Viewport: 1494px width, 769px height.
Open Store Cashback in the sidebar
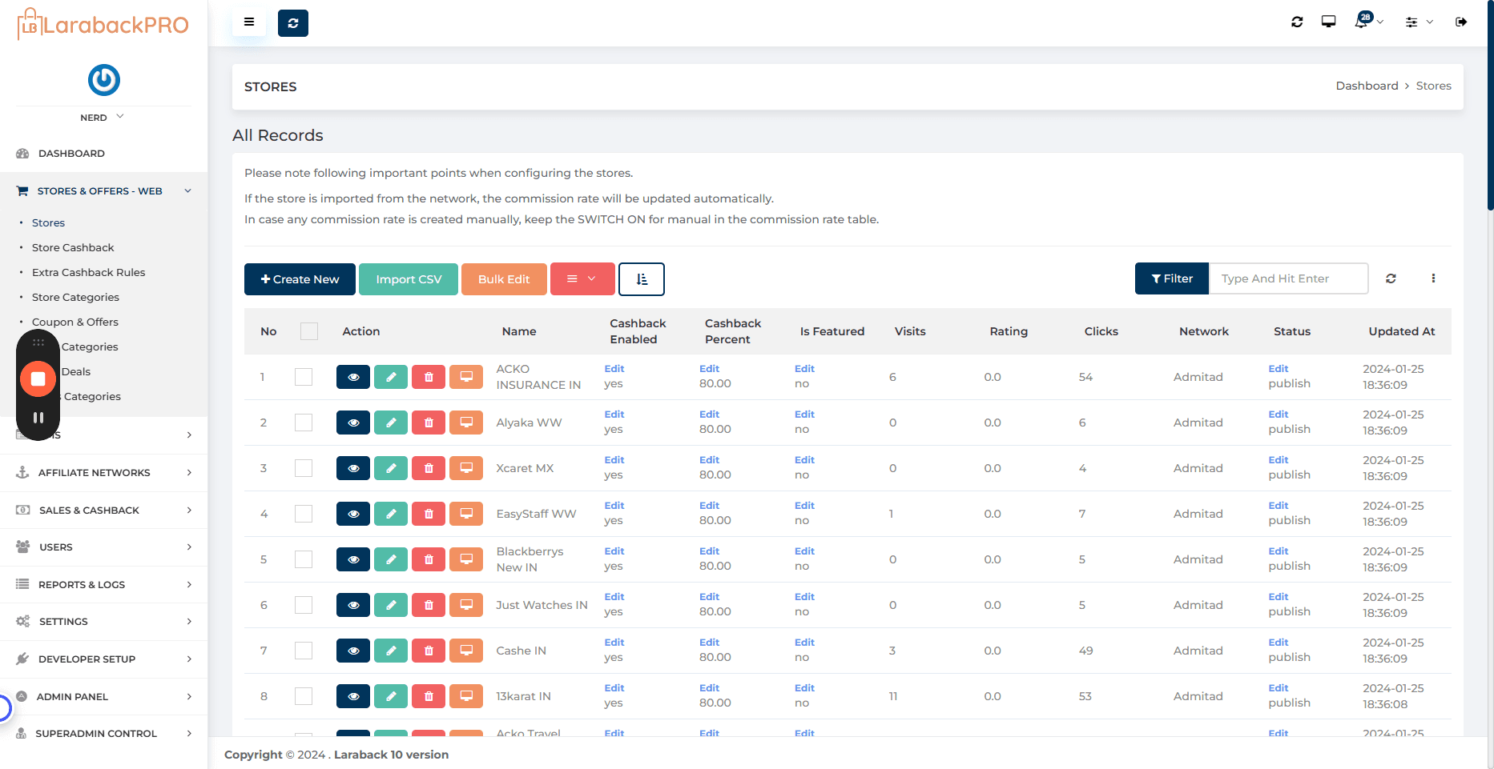[x=73, y=247]
